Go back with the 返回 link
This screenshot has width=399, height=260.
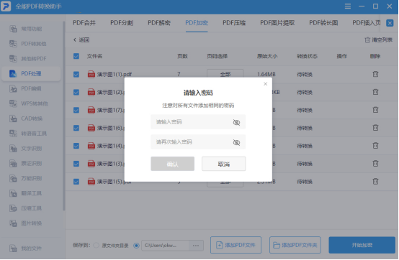click(81, 40)
